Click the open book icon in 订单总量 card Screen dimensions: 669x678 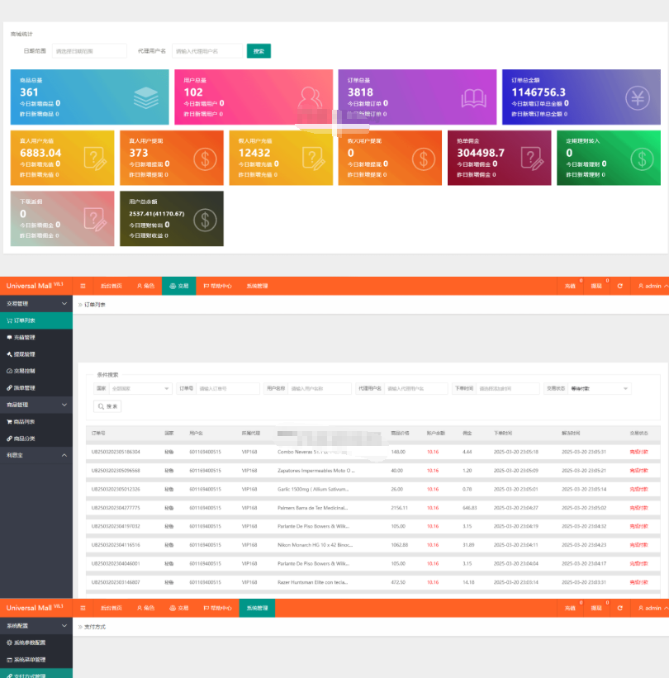[473, 97]
